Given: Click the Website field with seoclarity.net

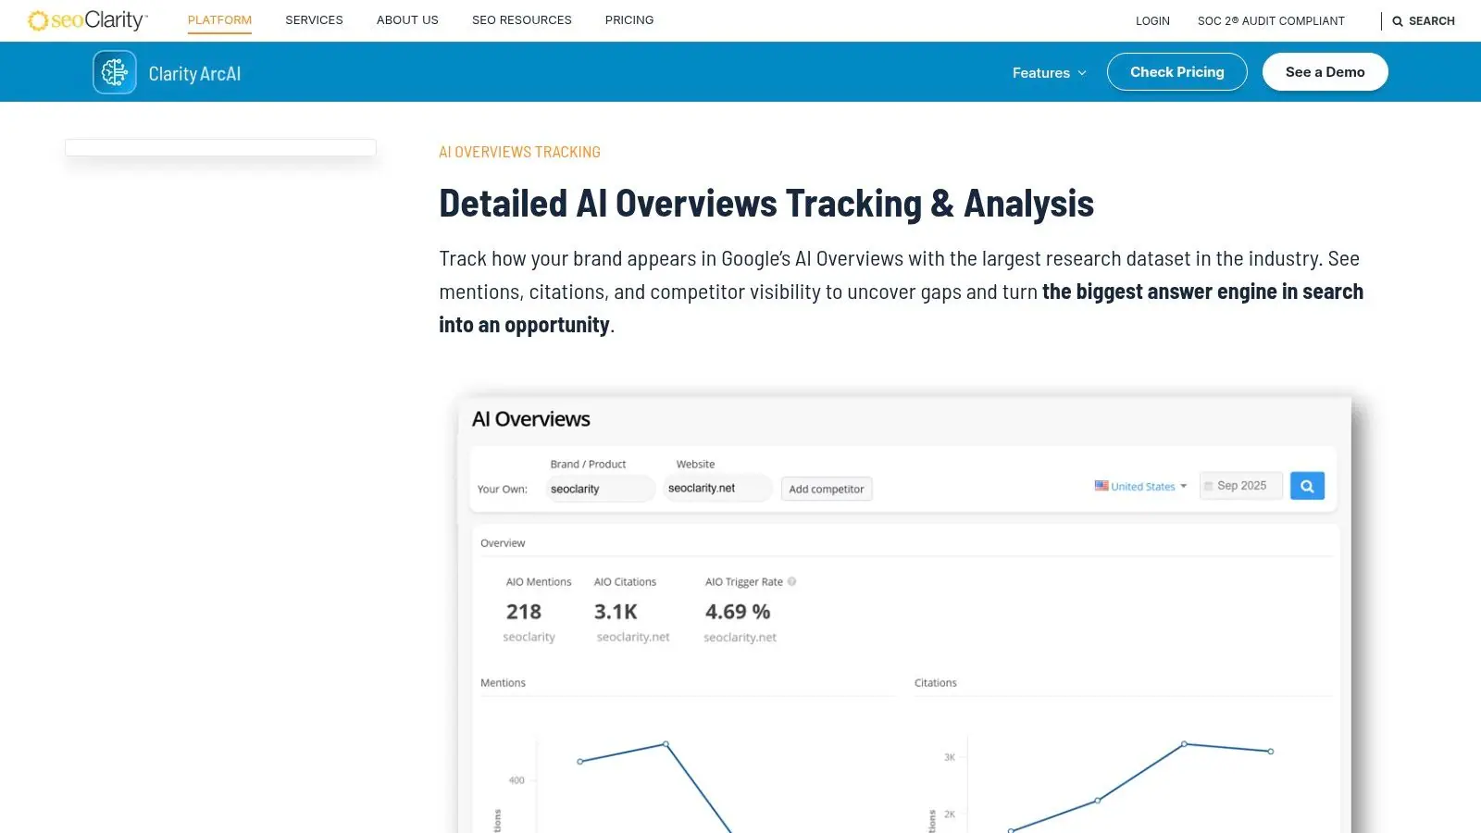Looking at the screenshot, I should (717, 488).
